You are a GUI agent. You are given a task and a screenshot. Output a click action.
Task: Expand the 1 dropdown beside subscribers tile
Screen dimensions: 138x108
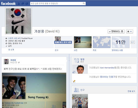coord(133,42)
